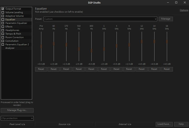This screenshot has height=128, width=189.
Task: Maximize the DSP Studio window
Action: [176, 3]
